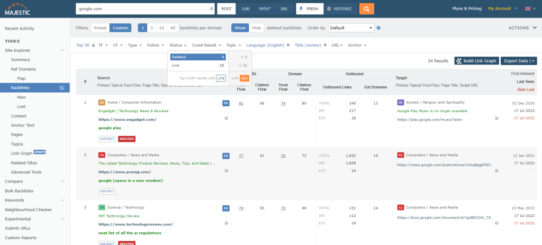Click the orange PRO badge in dropdown

[x=245, y=78]
